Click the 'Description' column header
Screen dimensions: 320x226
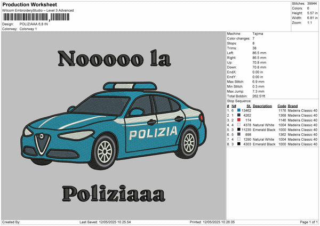tap(262, 106)
